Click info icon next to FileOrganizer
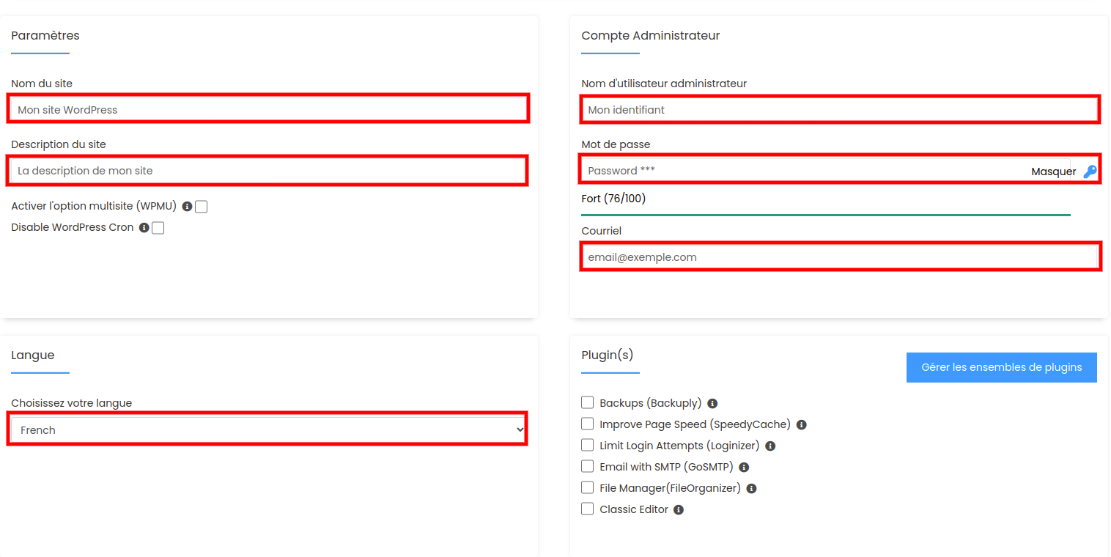 [x=751, y=489]
